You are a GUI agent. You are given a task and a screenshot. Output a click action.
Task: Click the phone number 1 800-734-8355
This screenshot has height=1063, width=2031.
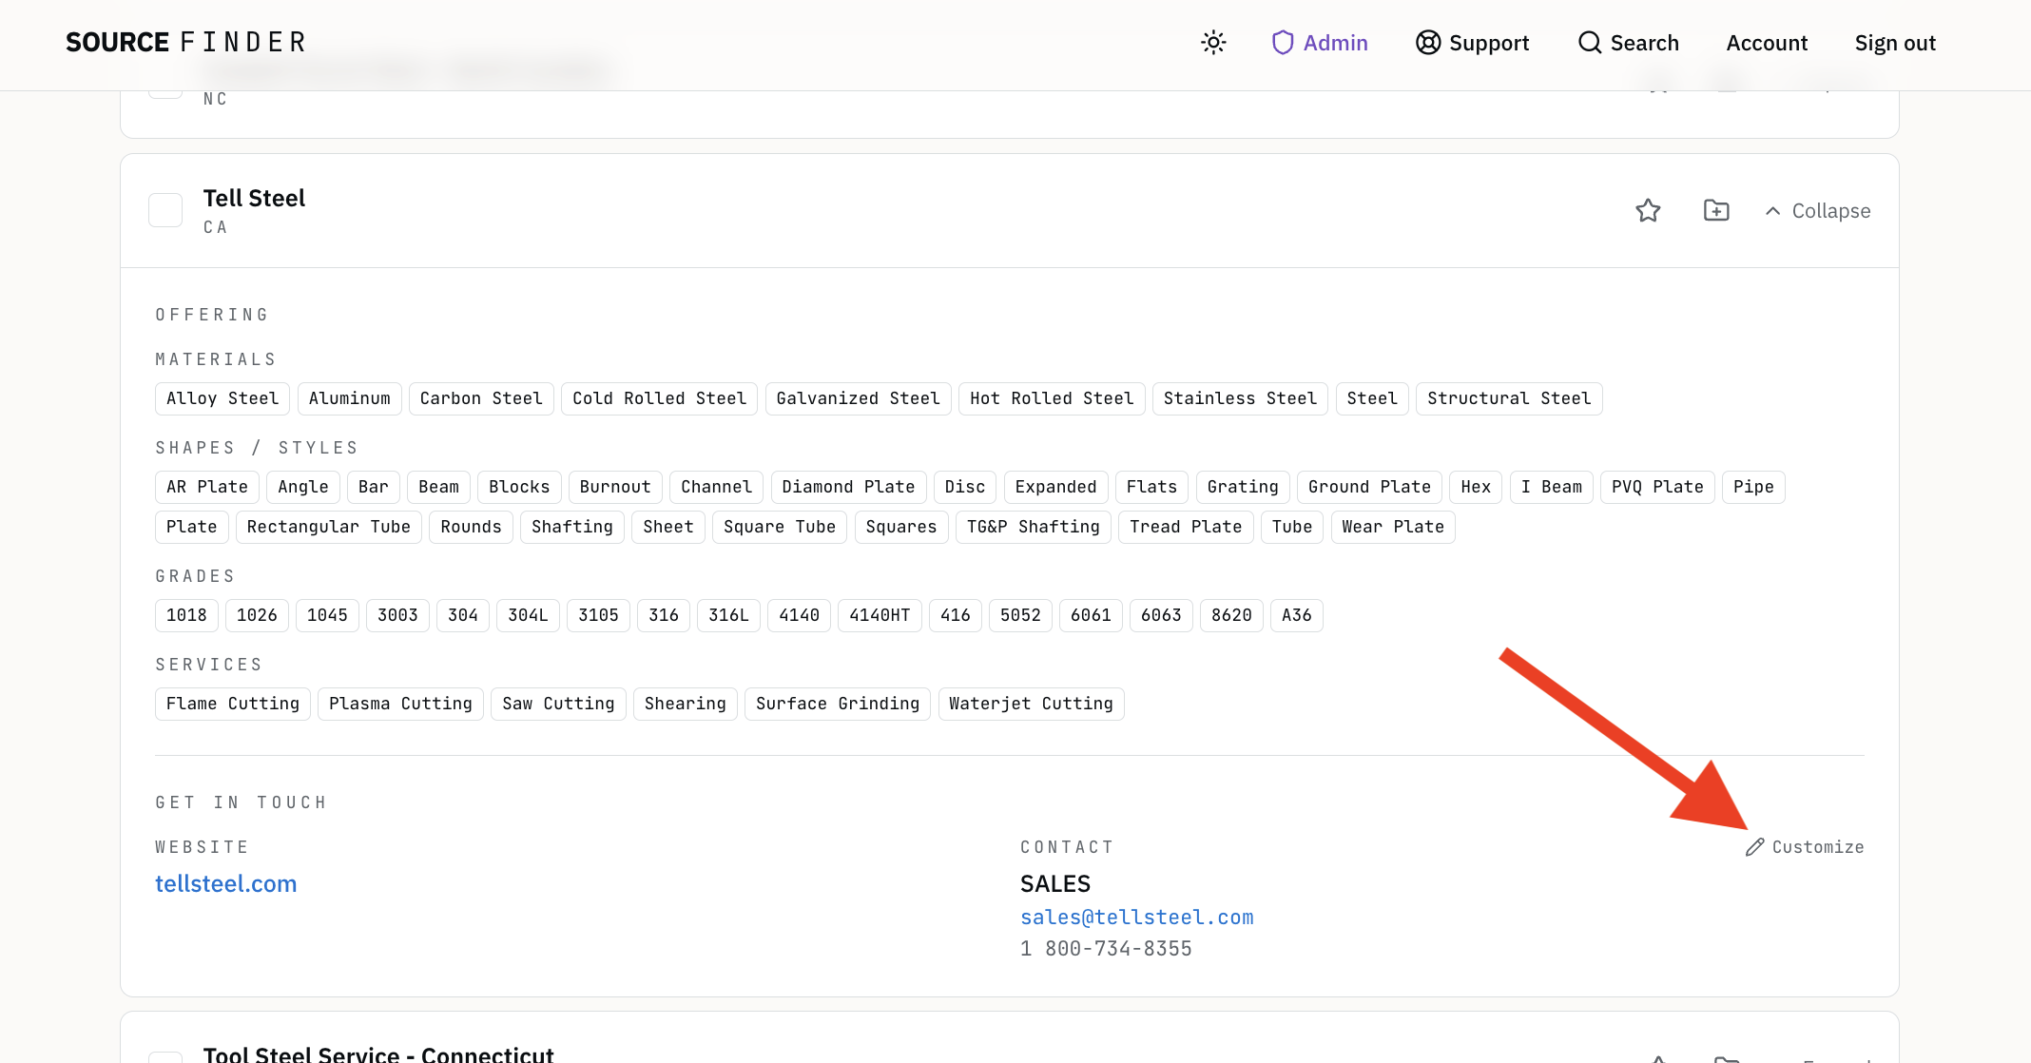click(1106, 949)
